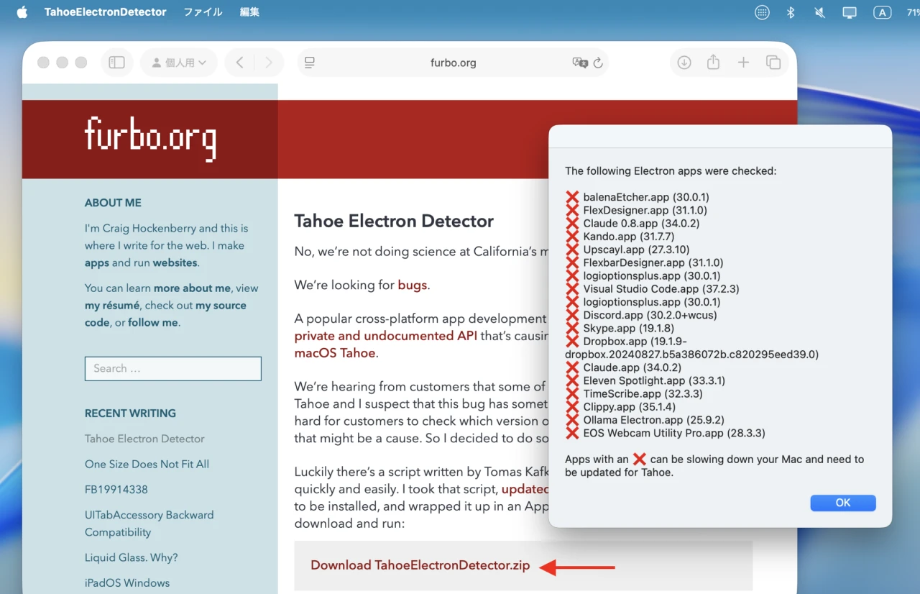Open the page format icon left of address bar
920x594 pixels.
click(x=309, y=63)
